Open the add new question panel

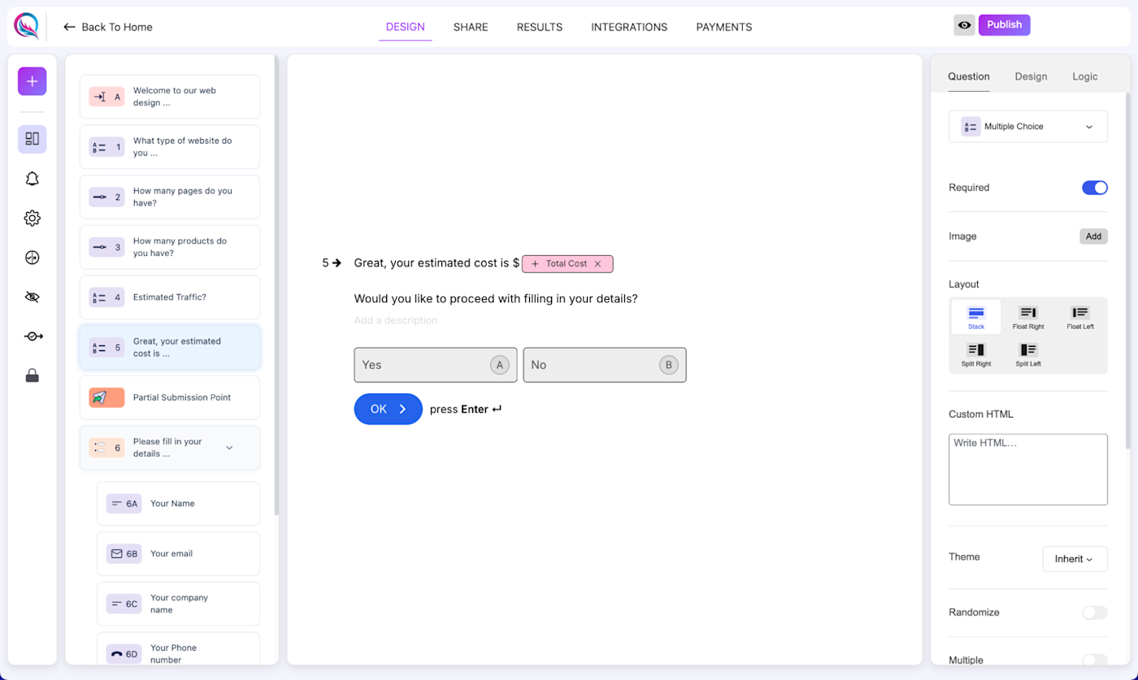pos(32,81)
